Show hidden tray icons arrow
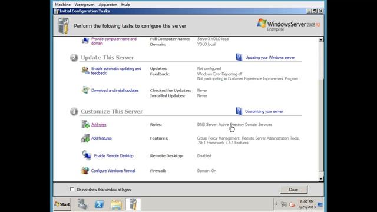Image resolution: width=377 pixels, height=212 pixels. (276, 204)
